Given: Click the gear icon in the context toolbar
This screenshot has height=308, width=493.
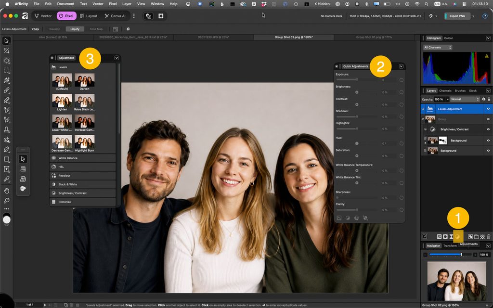Looking at the screenshot, I should [x=128, y=29].
